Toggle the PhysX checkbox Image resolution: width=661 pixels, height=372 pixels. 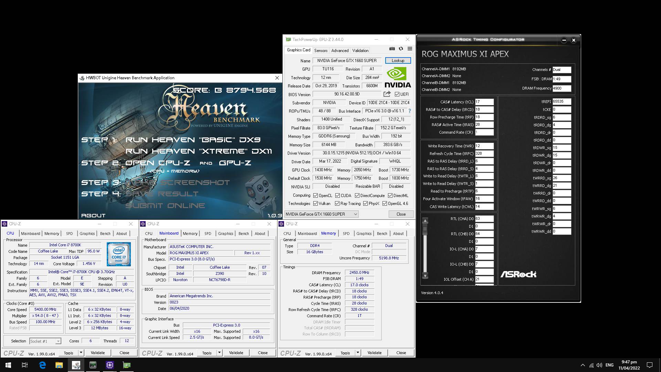[365, 204]
